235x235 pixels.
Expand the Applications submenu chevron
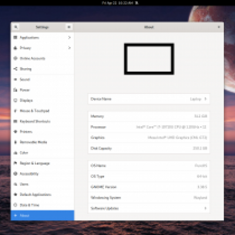(69, 38)
